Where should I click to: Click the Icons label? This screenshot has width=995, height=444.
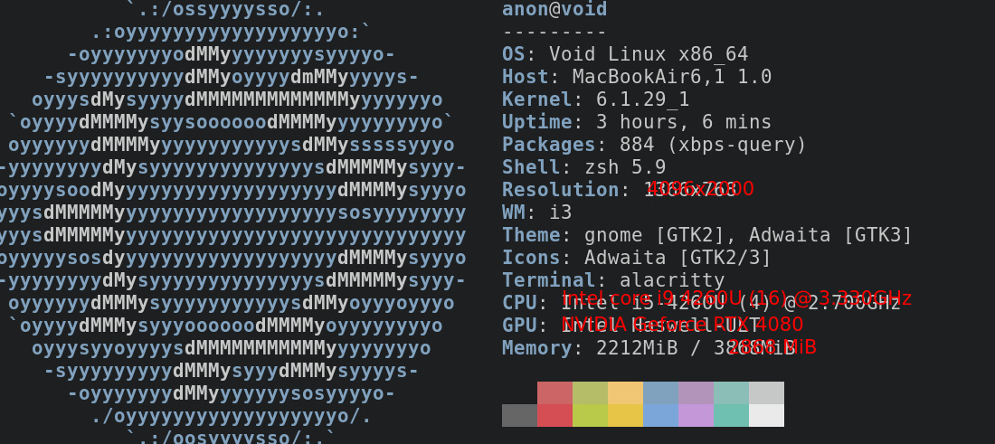coord(531,258)
